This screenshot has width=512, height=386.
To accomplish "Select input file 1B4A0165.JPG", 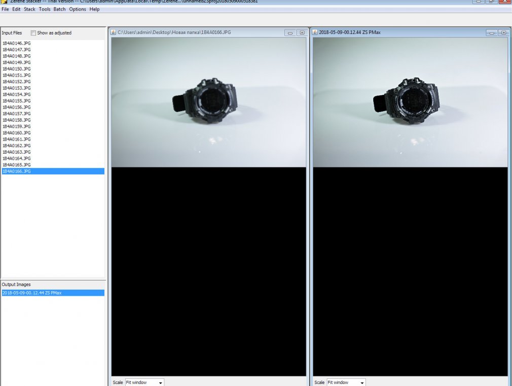I will tap(53, 165).
